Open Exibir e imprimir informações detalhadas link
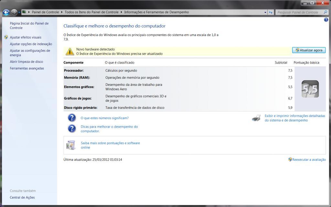Image resolution: width=331 pixels, height=207 pixels. point(295,118)
